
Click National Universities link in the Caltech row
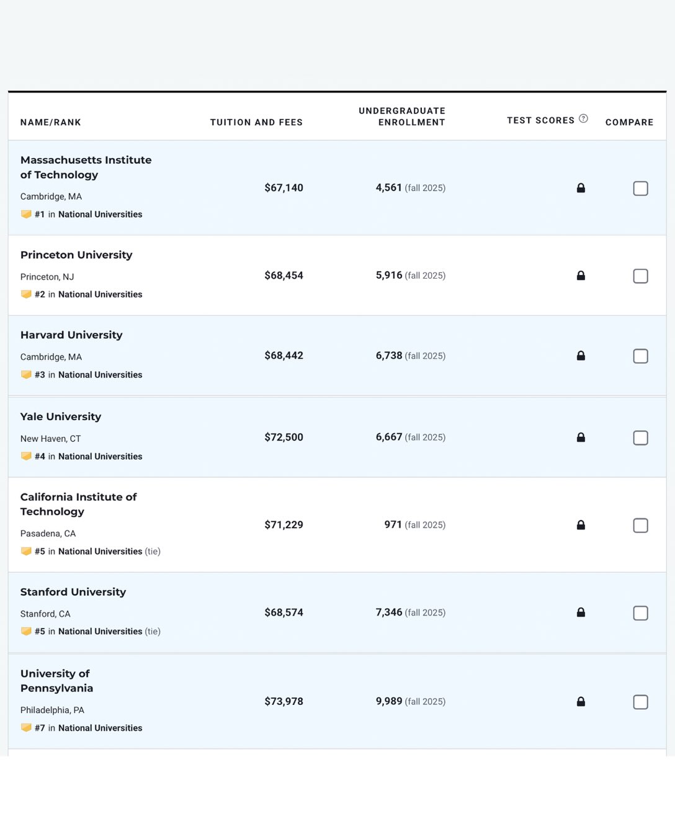[100, 551]
